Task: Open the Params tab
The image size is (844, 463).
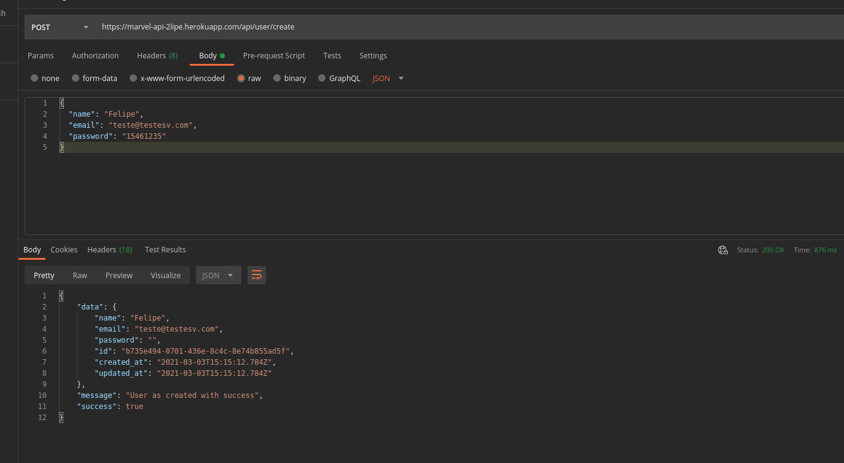Action: pos(41,56)
